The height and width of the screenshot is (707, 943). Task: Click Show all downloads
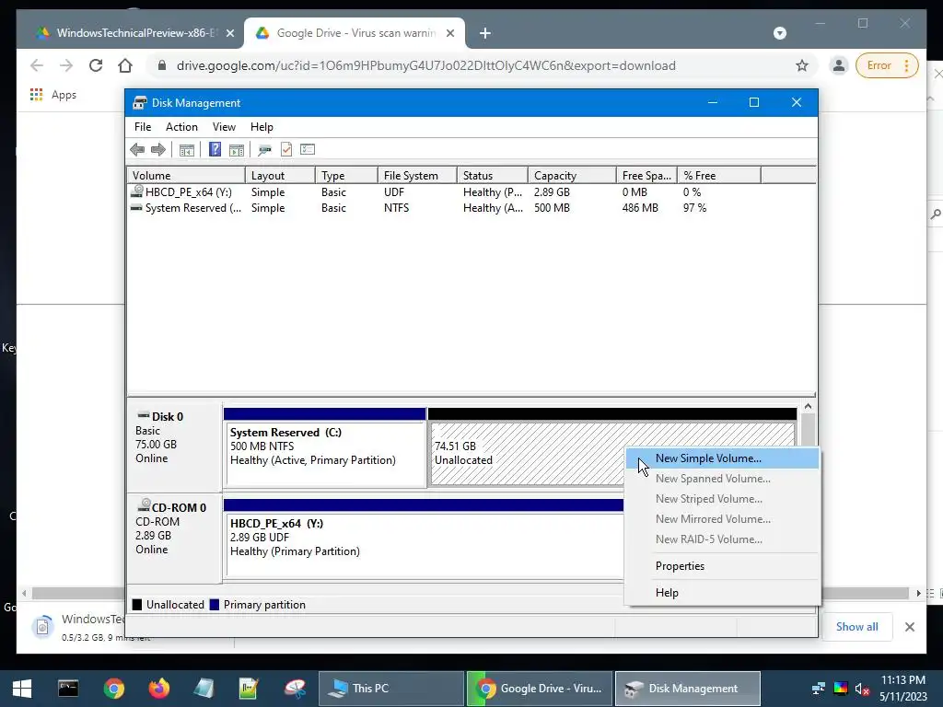click(x=856, y=626)
